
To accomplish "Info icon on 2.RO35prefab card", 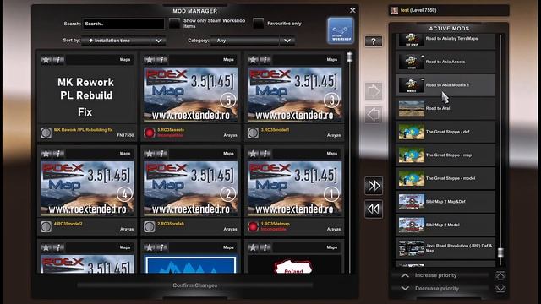I will pyautogui.click(x=161, y=154).
